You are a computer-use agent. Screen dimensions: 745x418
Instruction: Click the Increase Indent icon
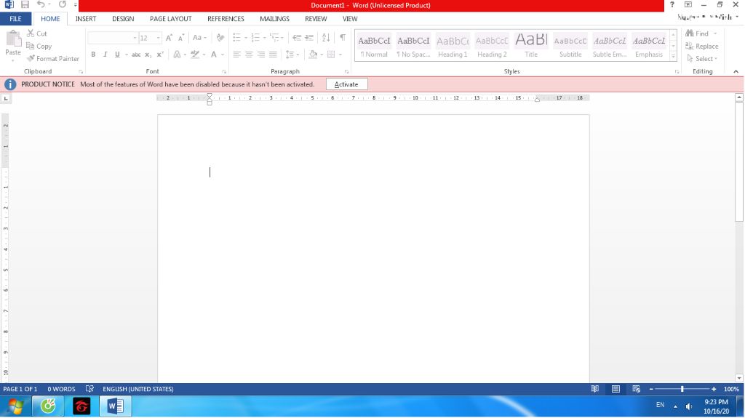tap(308, 38)
